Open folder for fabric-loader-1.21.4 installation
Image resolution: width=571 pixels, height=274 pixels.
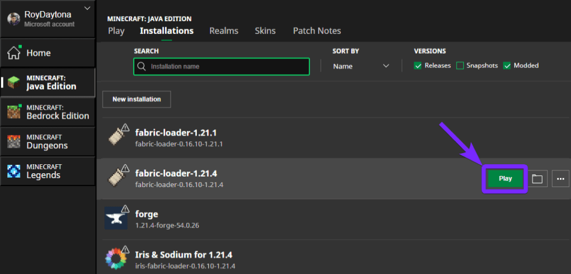537,179
